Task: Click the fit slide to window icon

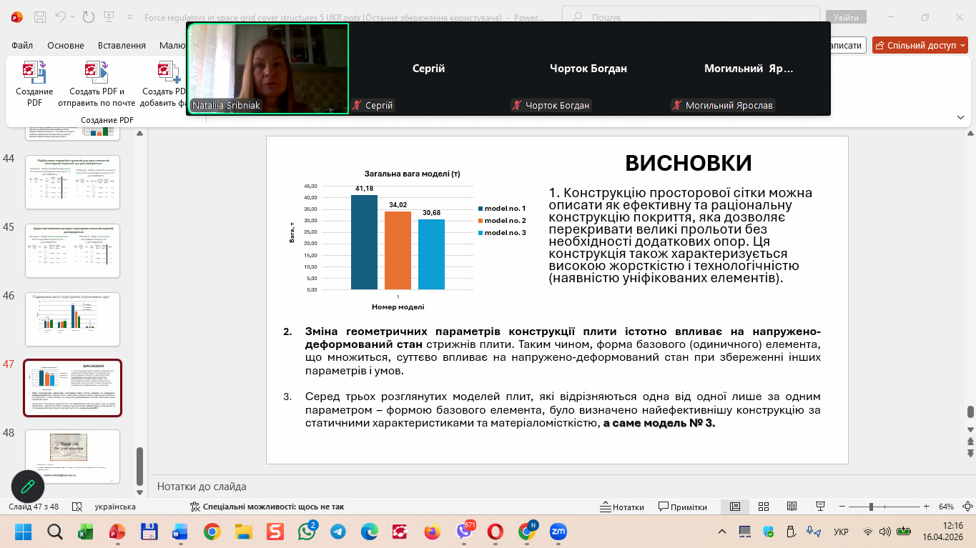Action: (x=967, y=507)
